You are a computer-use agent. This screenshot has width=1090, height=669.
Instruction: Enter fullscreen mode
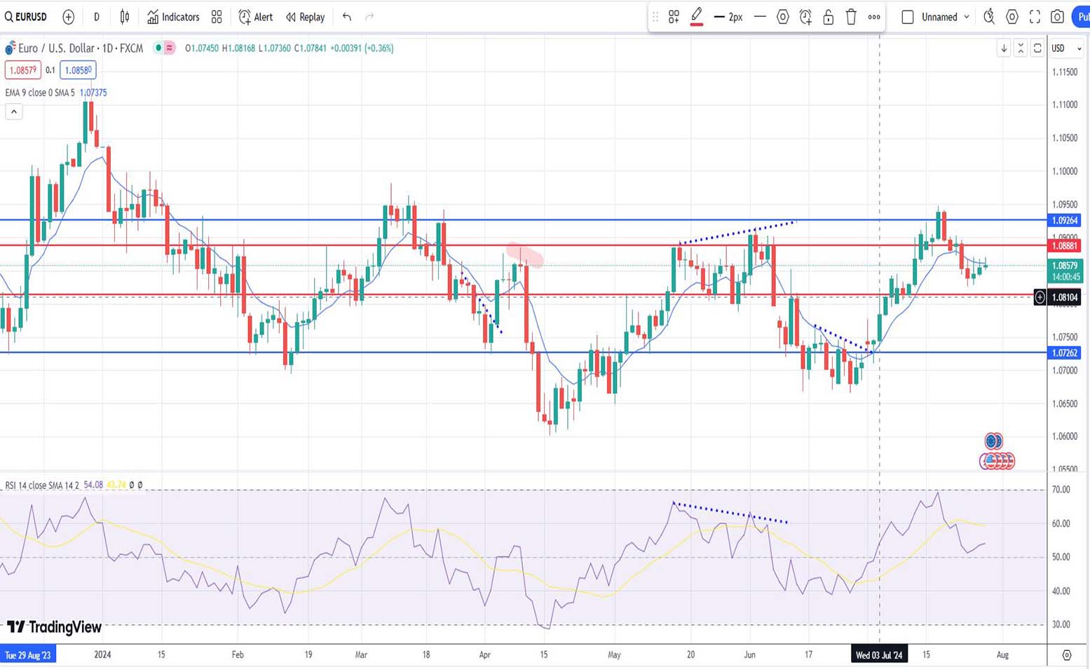(x=1035, y=17)
